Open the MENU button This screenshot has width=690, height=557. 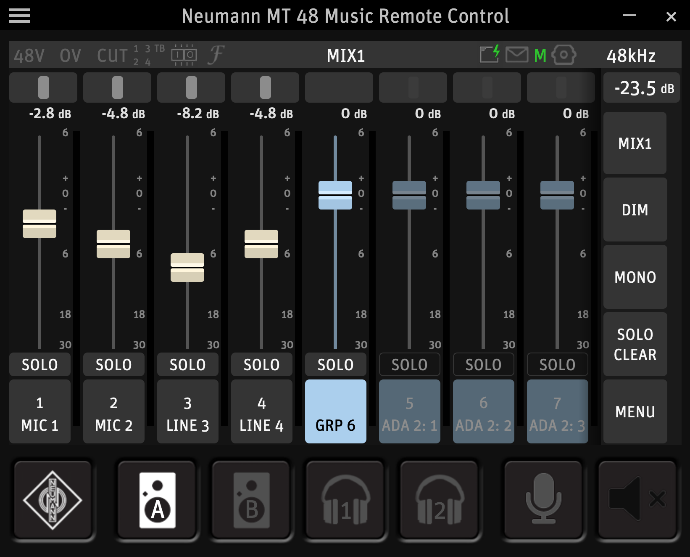pyautogui.click(x=635, y=411)
